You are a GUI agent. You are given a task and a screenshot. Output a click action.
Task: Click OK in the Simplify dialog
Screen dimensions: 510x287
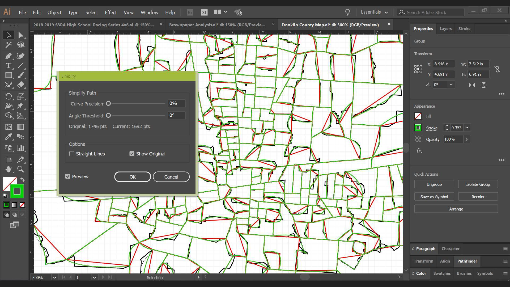tap(133, 177)
